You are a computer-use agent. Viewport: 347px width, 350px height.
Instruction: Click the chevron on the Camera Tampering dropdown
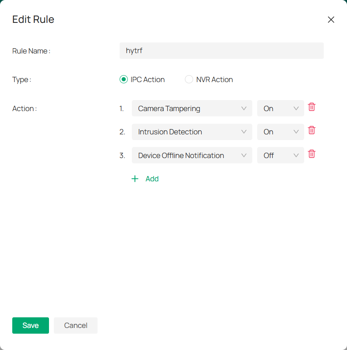click(244, 108)
